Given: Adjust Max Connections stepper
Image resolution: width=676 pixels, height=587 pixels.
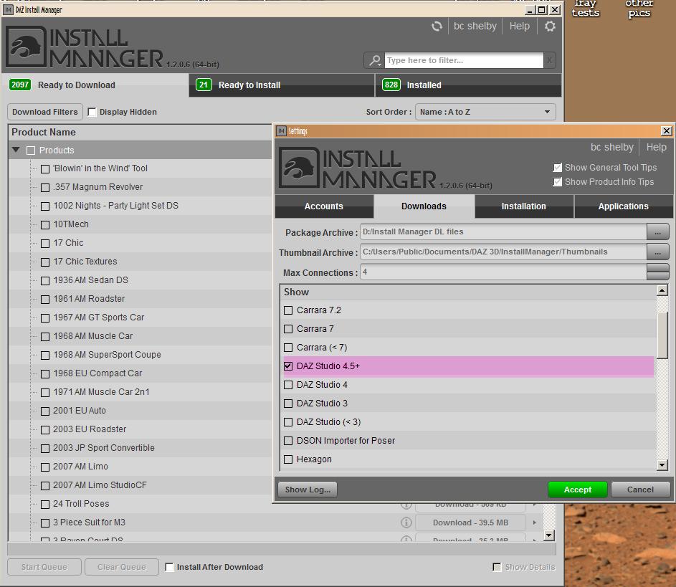Looking at the screenshot, I should click(658, 272).
